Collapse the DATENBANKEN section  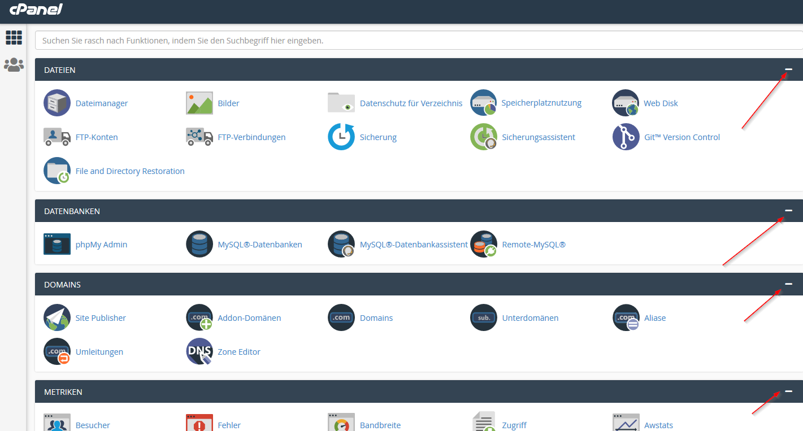[788, 211]
